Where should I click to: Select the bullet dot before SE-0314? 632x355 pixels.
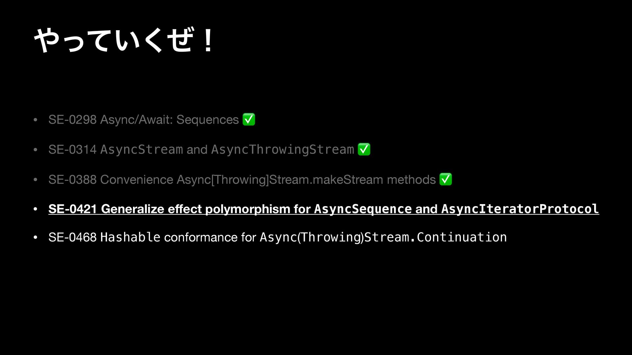(x=35, y=150)
